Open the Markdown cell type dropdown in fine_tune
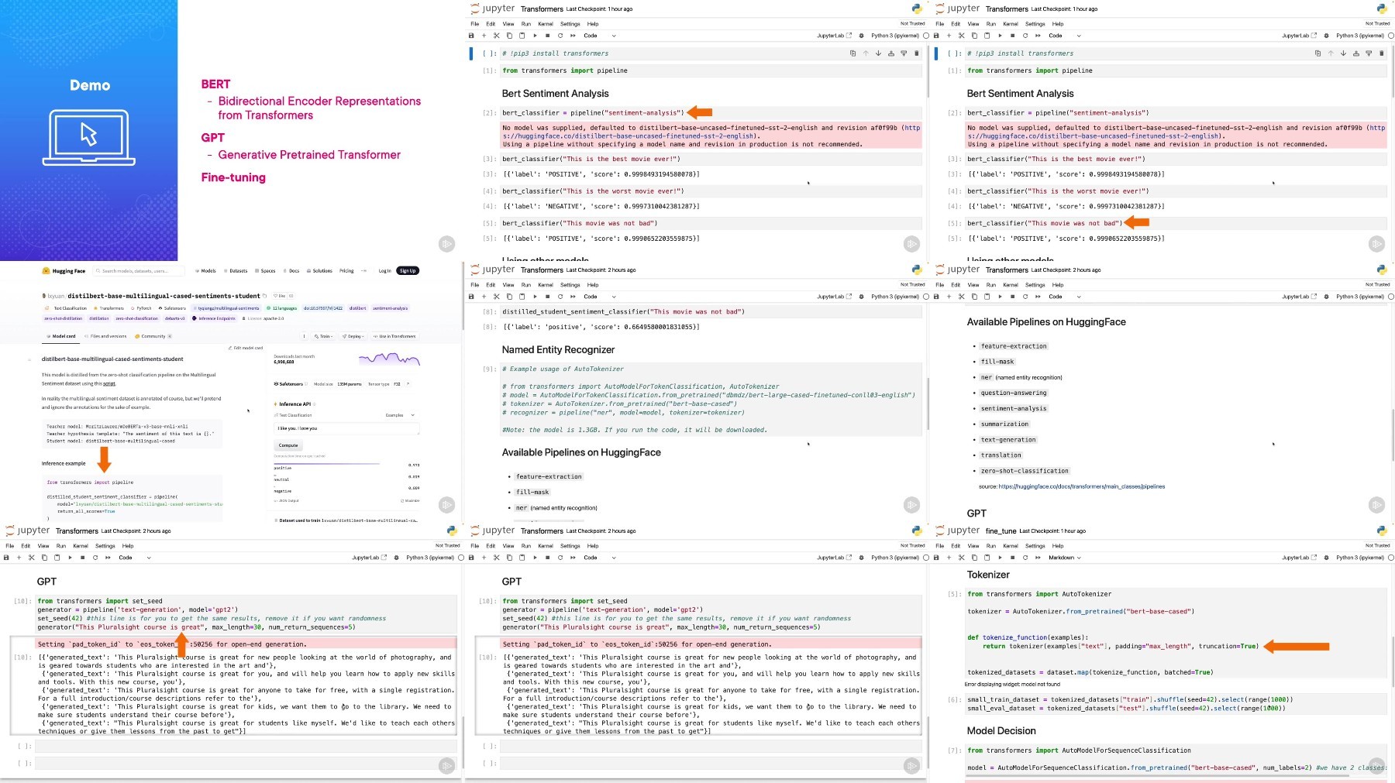 pos(1065,558)
